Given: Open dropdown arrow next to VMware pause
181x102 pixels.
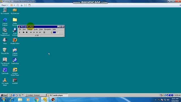Looking at the screenshot, I should [14, 5].
